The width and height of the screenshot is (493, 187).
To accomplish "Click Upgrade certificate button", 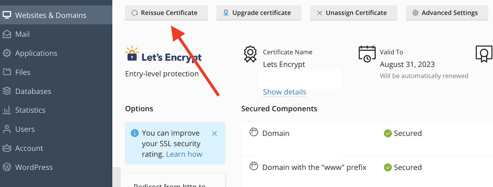I will coord(259,13).
